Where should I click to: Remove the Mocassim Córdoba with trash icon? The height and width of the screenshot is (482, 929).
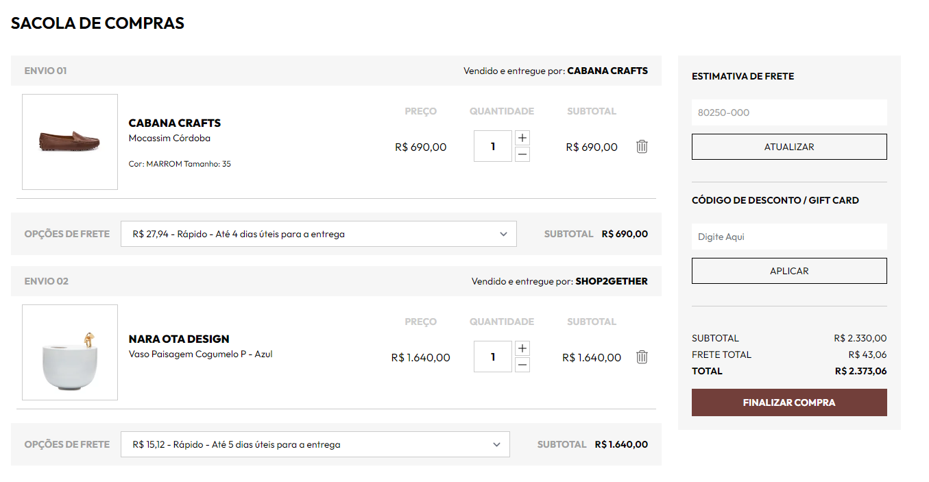[x=642, y=146]
